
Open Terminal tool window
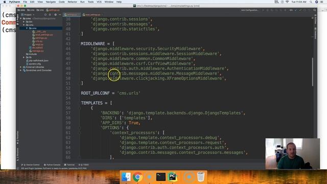(x=69, y=165)
